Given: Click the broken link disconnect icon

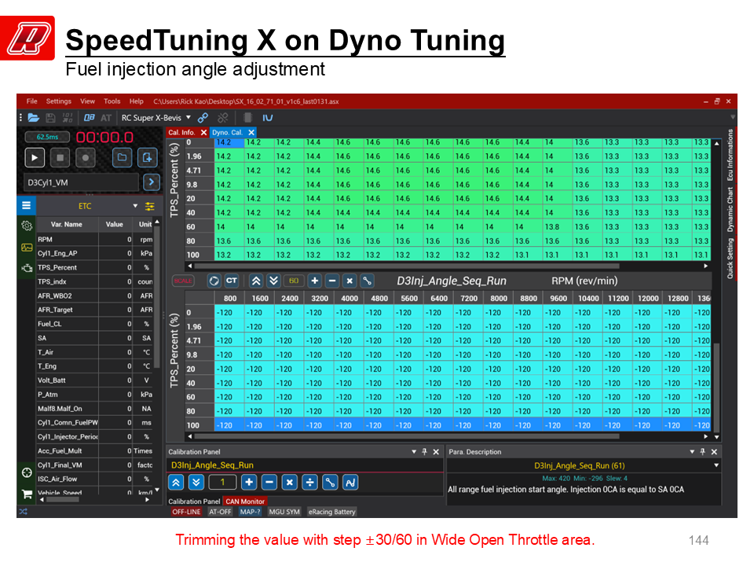Looking at the screenshot, I should tap(222, 117).
